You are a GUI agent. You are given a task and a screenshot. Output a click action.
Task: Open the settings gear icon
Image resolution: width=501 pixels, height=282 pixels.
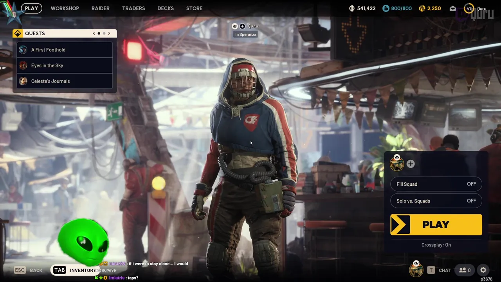(483, 270)
